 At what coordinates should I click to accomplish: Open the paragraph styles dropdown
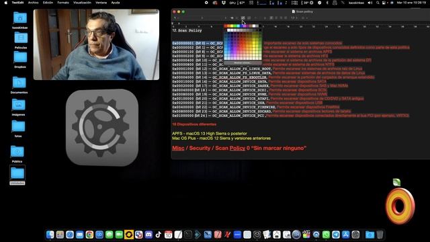pyautogui.click(x=176, y=18)
